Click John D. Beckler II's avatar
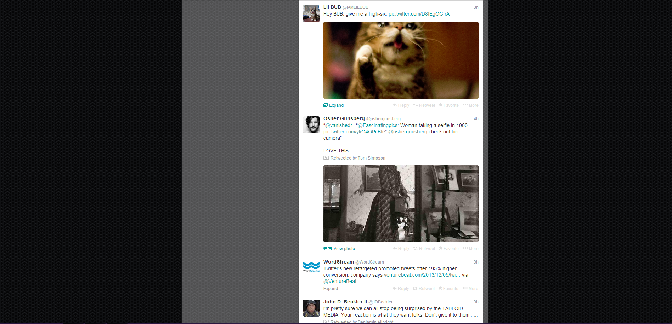The image size is (672, 324). click(311, 308)
